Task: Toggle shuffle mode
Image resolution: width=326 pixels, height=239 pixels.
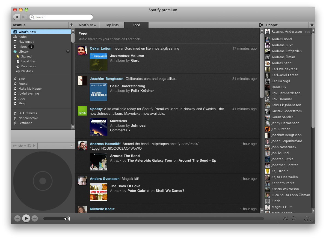Action: [x=285, y=218]
